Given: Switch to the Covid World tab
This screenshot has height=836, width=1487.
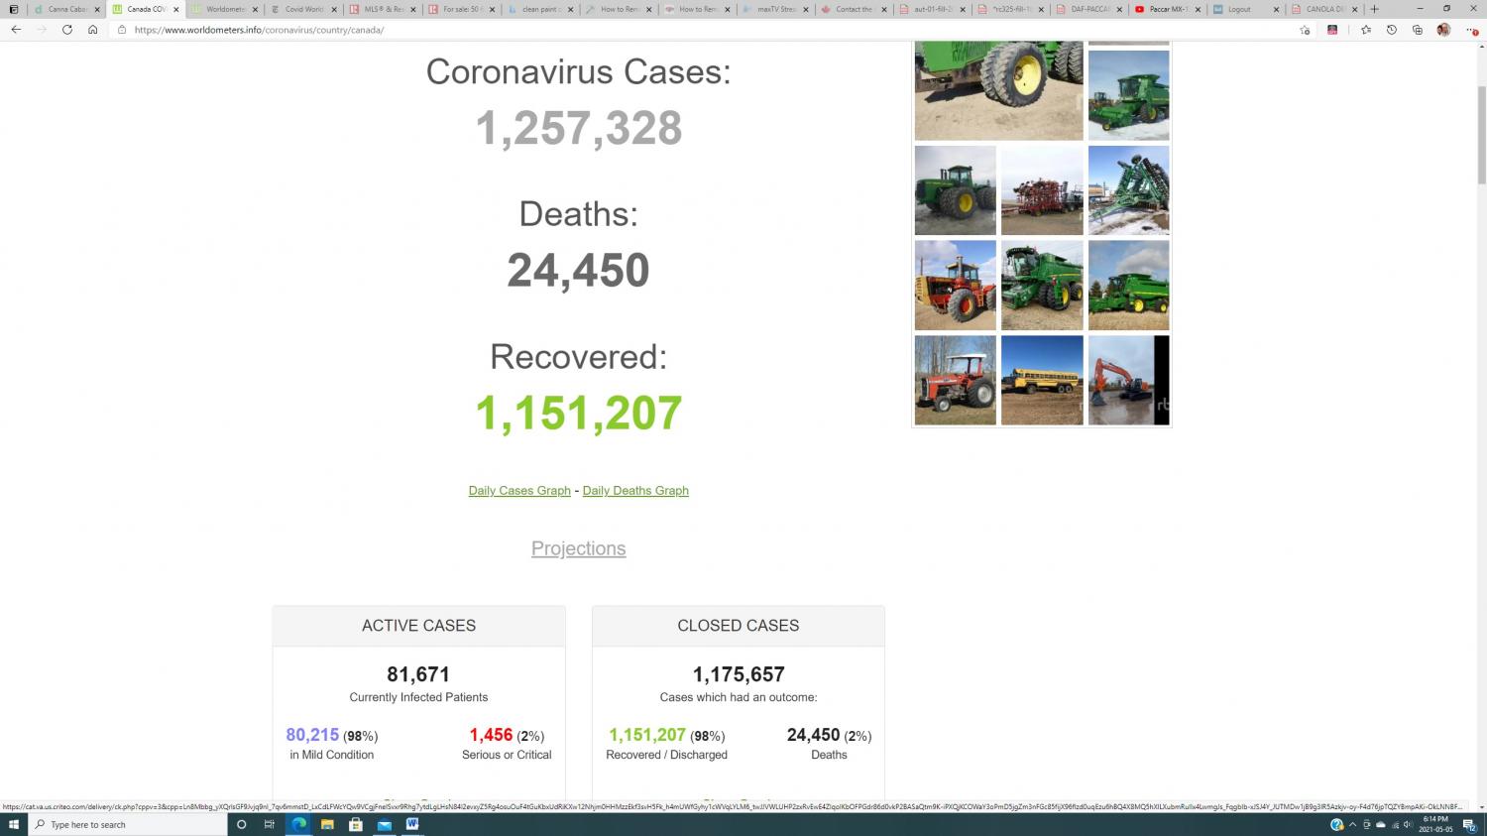Looking at the screenshot, I should click(x=302, y=9).
